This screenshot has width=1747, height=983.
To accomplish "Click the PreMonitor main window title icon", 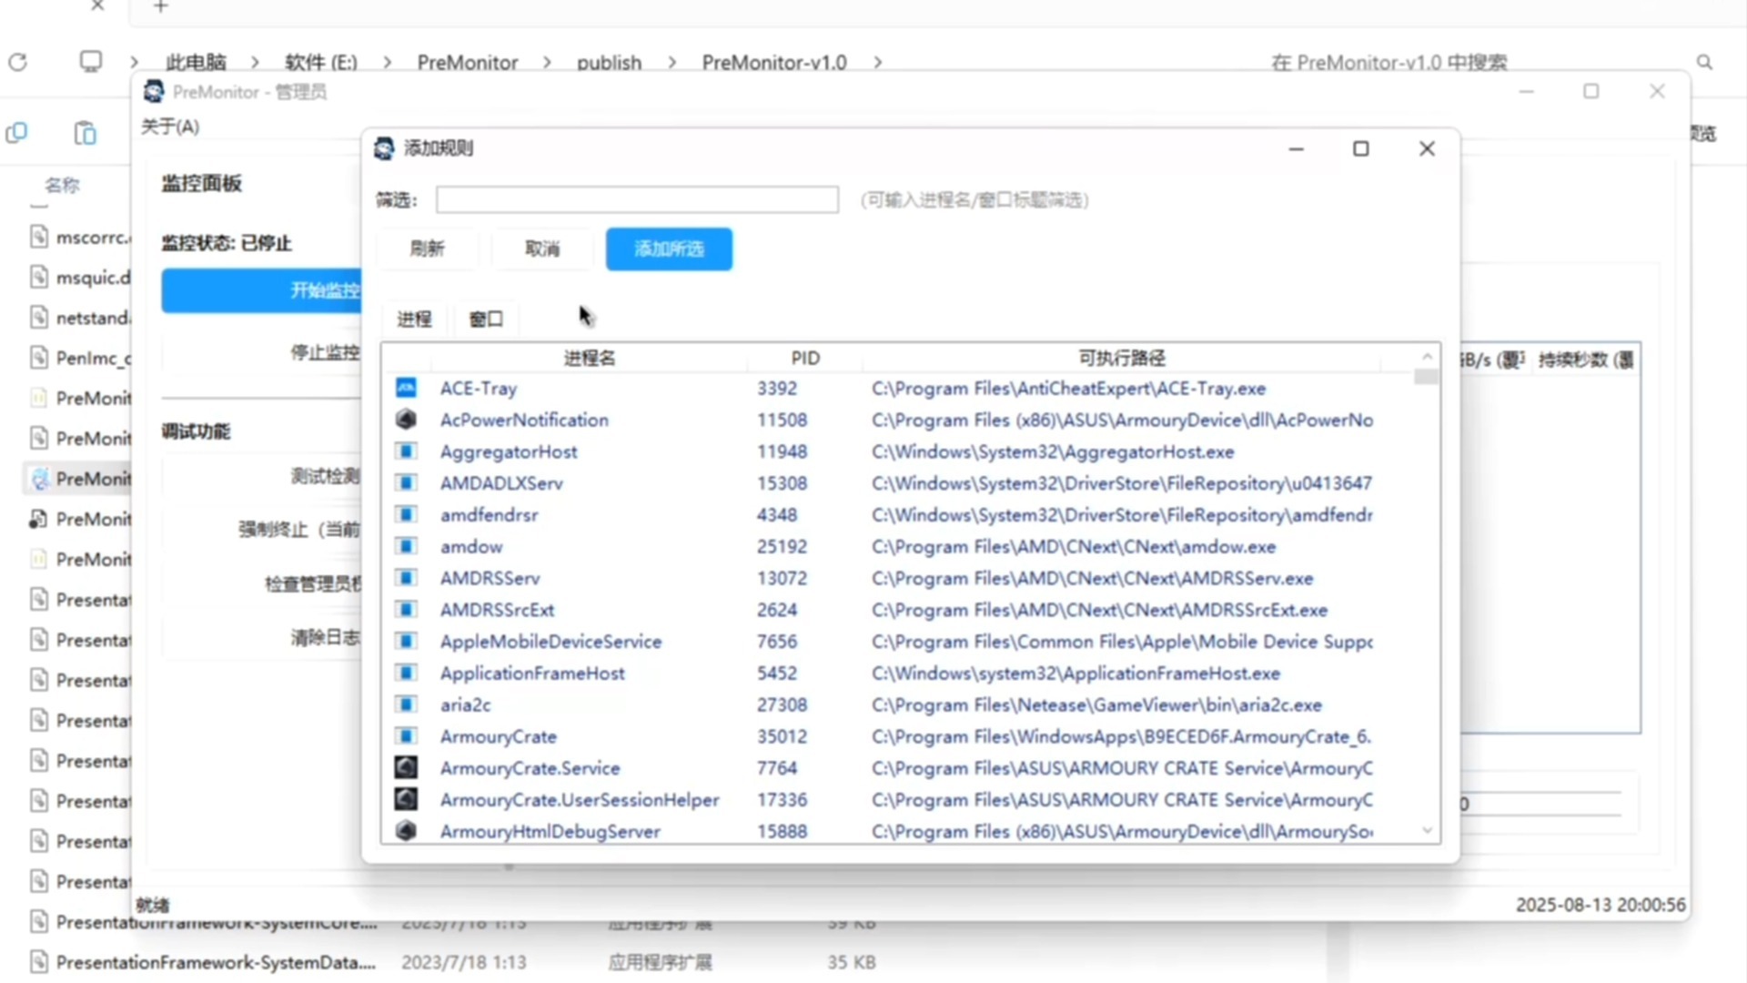I will coord(154,91).
